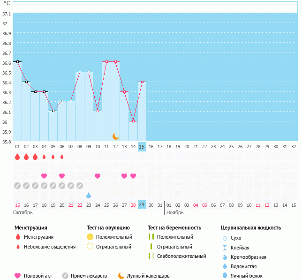Click the temperature point at cycle day 14
The width and height of the screenshot is (302, 279).
(x=133, y=121)
